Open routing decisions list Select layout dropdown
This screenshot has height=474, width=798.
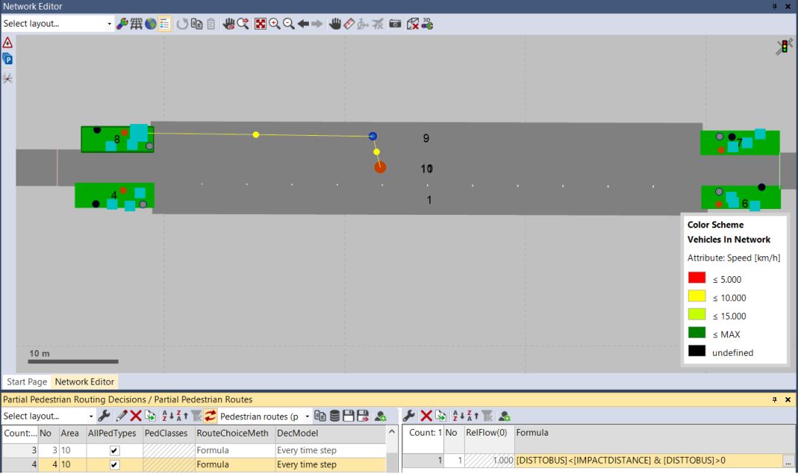pos(48,416)
